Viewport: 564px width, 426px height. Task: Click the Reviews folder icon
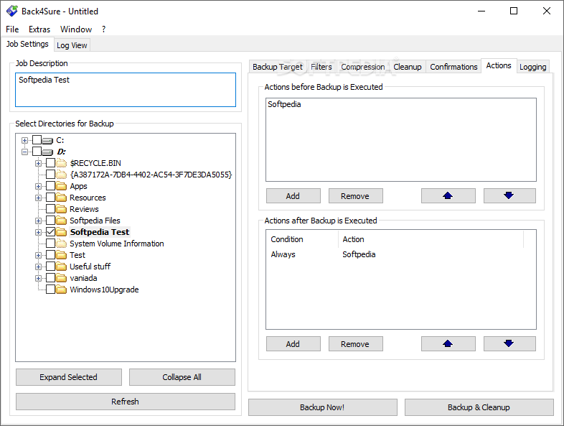[x=62, y=209]
